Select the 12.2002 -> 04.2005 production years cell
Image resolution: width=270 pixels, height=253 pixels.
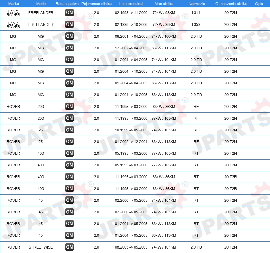(131, 48)
